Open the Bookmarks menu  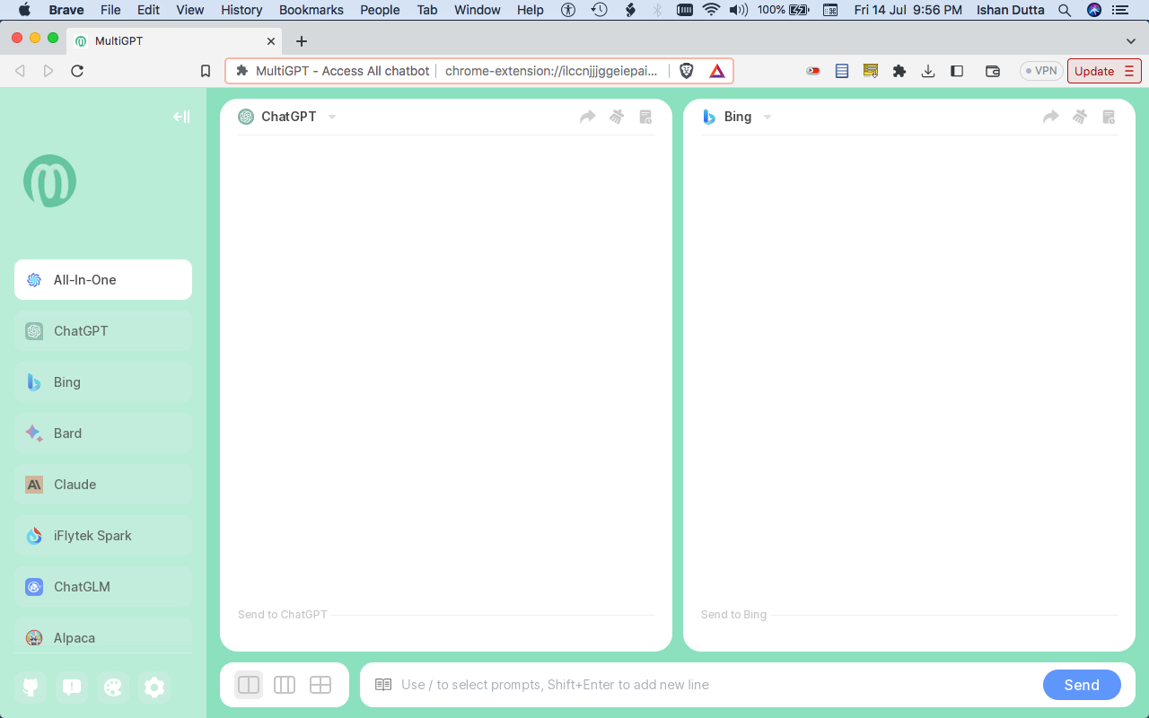tap(311, 10)
